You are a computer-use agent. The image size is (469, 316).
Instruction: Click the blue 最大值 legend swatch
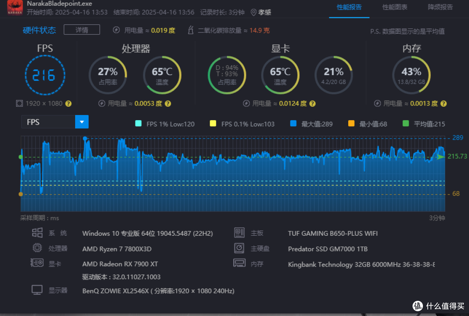point(293,123)
